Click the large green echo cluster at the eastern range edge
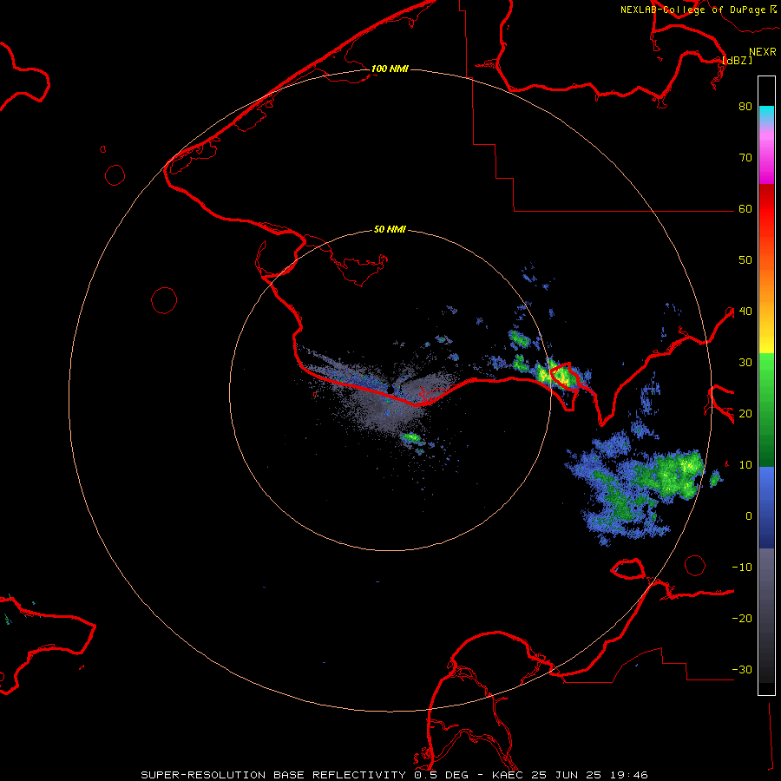The image size is (781, 781). (x=673, y=476)
